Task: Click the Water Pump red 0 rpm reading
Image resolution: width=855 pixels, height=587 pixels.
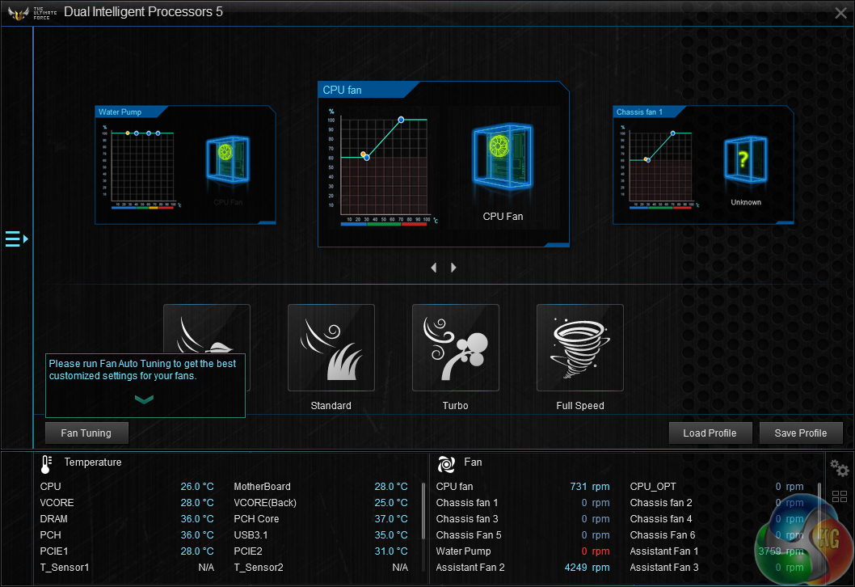Action: [x=596, y=551]
